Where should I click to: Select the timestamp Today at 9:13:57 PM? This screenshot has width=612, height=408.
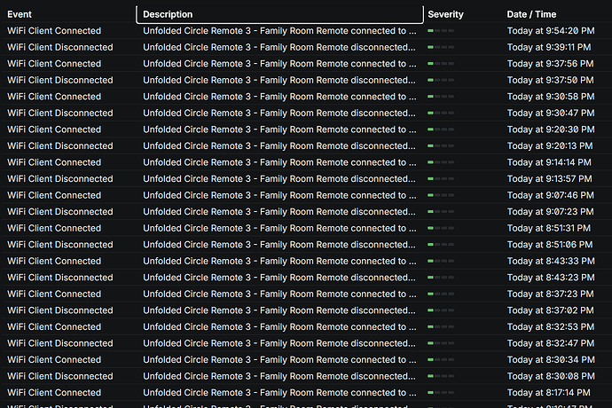[549, 178]
